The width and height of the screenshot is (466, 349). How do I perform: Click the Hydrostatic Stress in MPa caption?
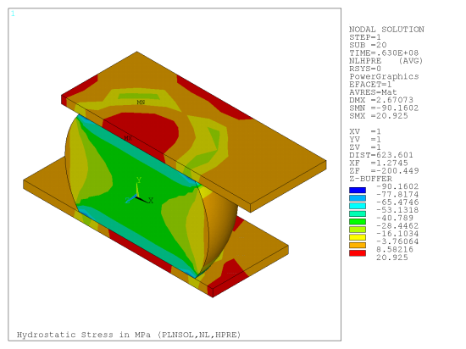(x=129, y=335)
